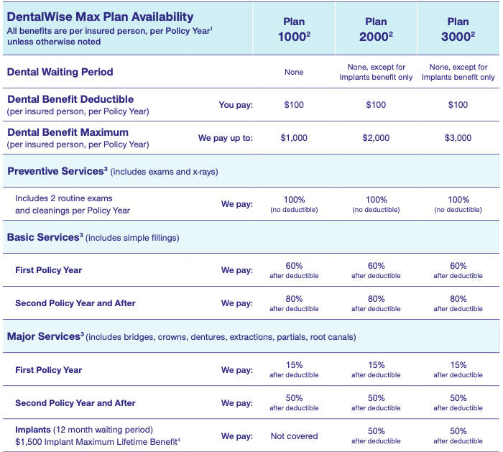Select the $1,500 Implant Maximum Lifetime Benefit text
The height and width of the screenshot is (452, 503).
tap(98, 442)
